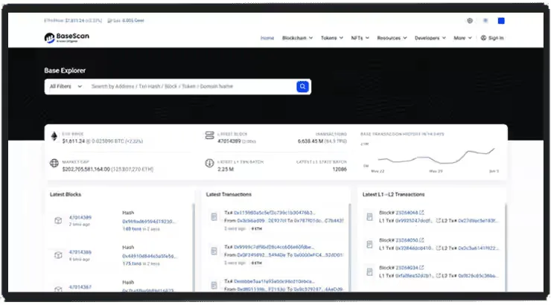This screenshot has height=305, width=551.
Task: Open L1 Block# 23264068 link
Action: (407, 213)
